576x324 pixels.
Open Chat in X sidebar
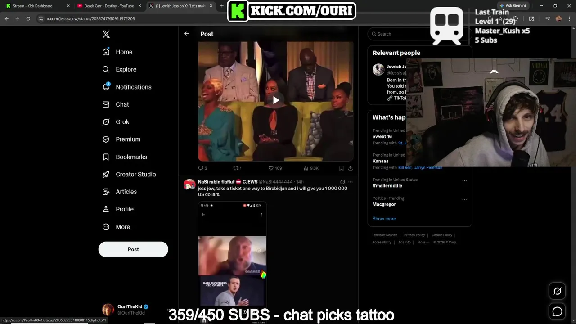pyautogui.click(x=116, y=104)
